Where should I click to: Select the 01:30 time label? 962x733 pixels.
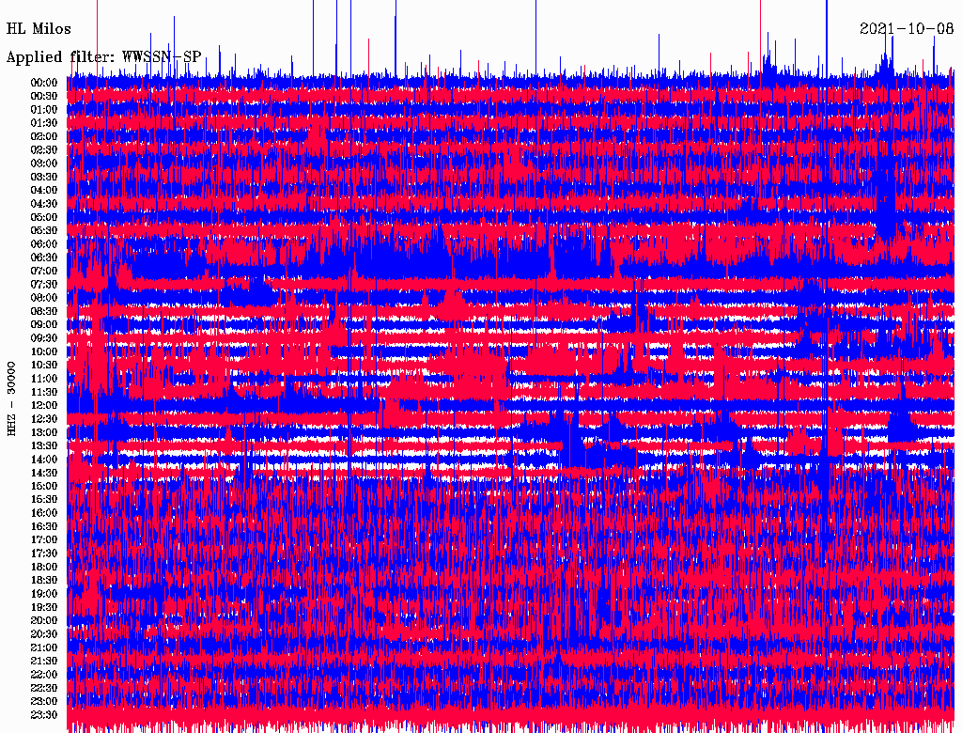44,123
